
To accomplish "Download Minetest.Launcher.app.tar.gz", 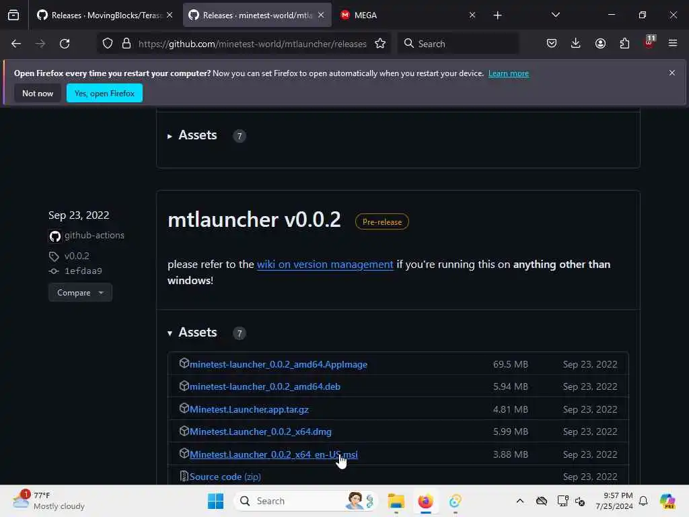I will tap(249, 409).
